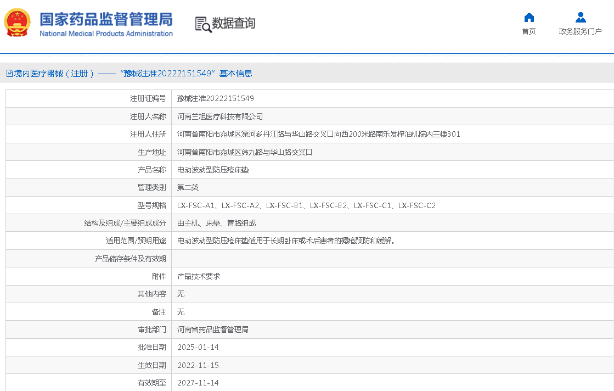Image resolution: width=614 pixels, height=391 pixels.
Task: Open the 国家药品监督管理局 site title
Action: tap(106, 19)
